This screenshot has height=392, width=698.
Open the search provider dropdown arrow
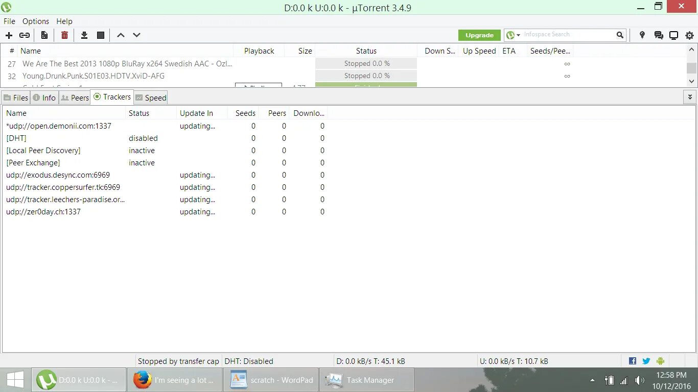[518, 35]
